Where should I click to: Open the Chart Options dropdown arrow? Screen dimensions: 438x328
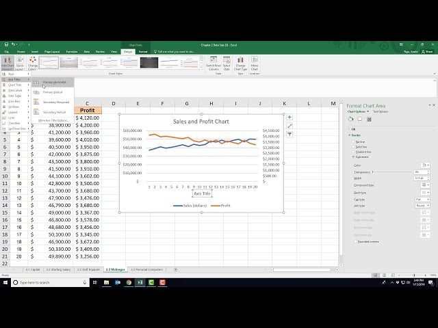click(x=368, y=111)
